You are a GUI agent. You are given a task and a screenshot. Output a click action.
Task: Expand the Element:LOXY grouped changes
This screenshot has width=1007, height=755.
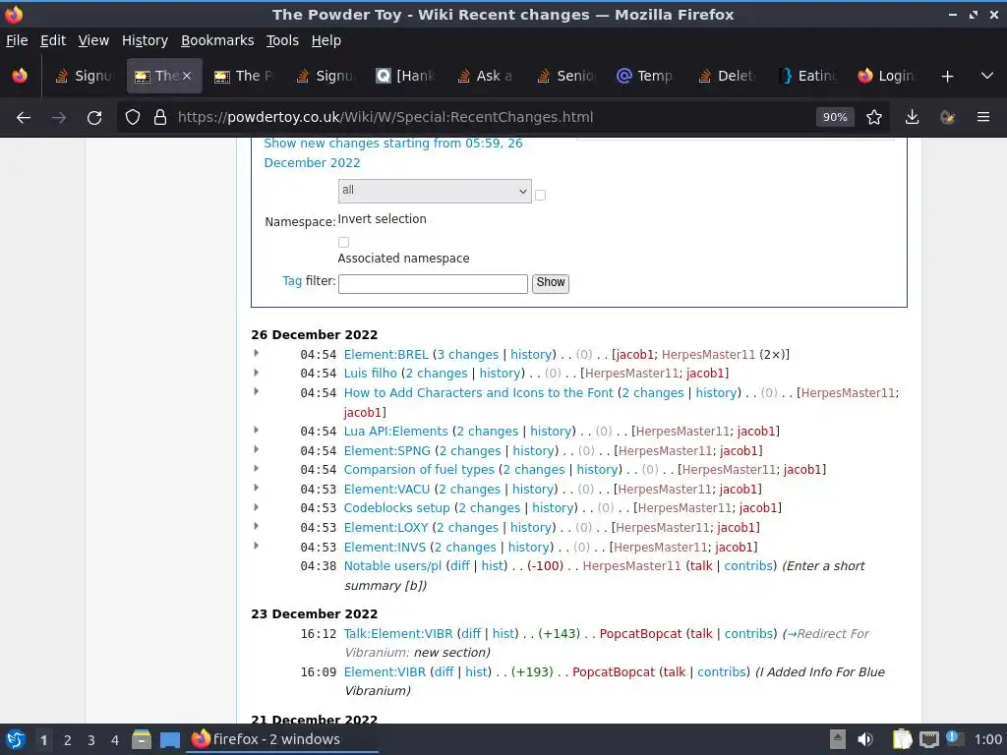pyautogui.click(x=256, y=527)
